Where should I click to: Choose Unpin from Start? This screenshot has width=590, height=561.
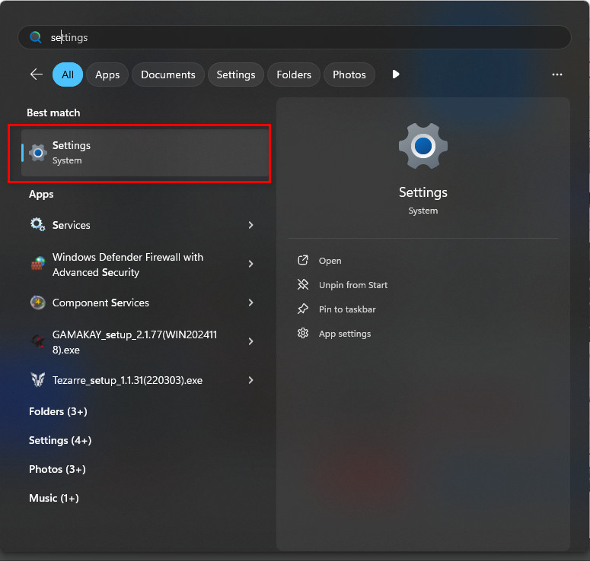[x=353, y=285]
